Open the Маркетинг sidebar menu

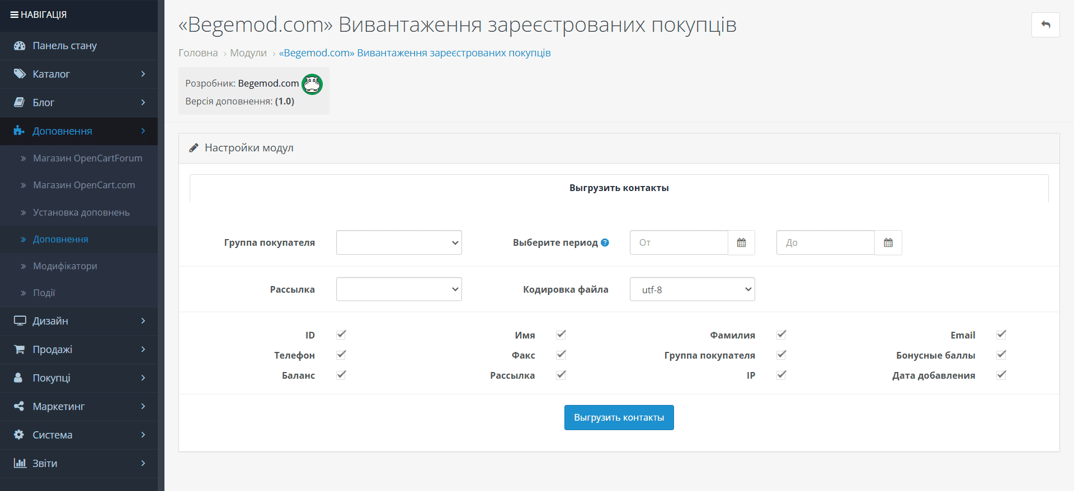point(79,407)
